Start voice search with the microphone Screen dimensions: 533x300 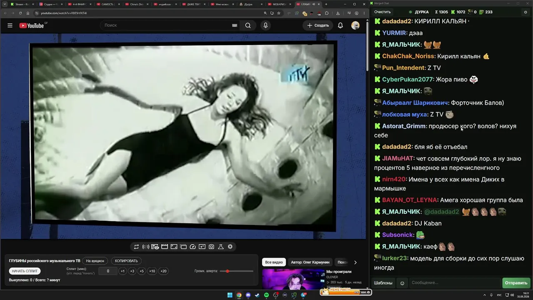(x=266, y=25)
